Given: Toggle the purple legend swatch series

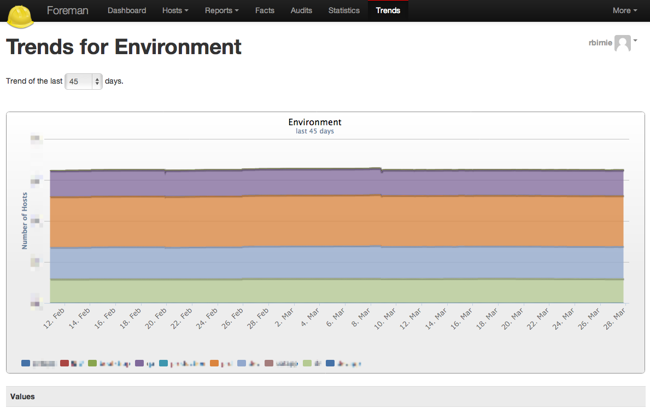Looking at the screenshot, I should coord(139,363).
